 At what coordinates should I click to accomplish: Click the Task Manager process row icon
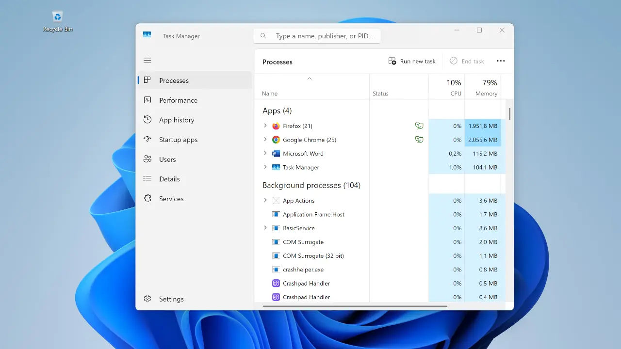tap(276, 167)
